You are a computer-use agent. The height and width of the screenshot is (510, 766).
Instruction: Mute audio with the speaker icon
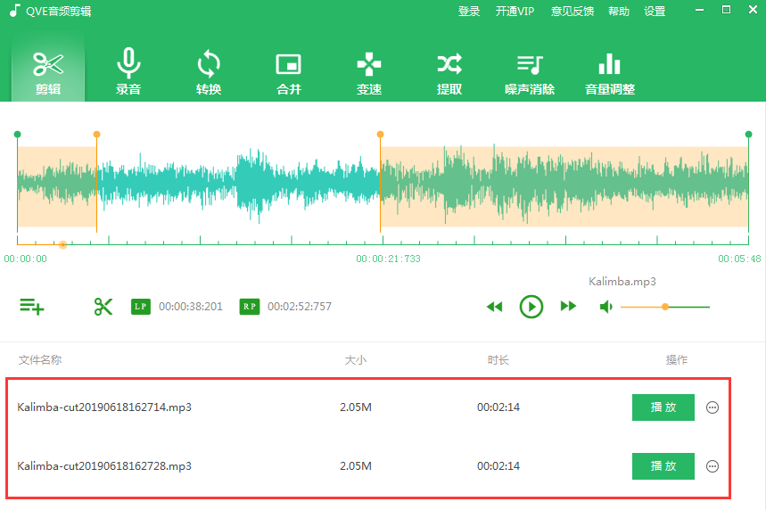[606, 307]
